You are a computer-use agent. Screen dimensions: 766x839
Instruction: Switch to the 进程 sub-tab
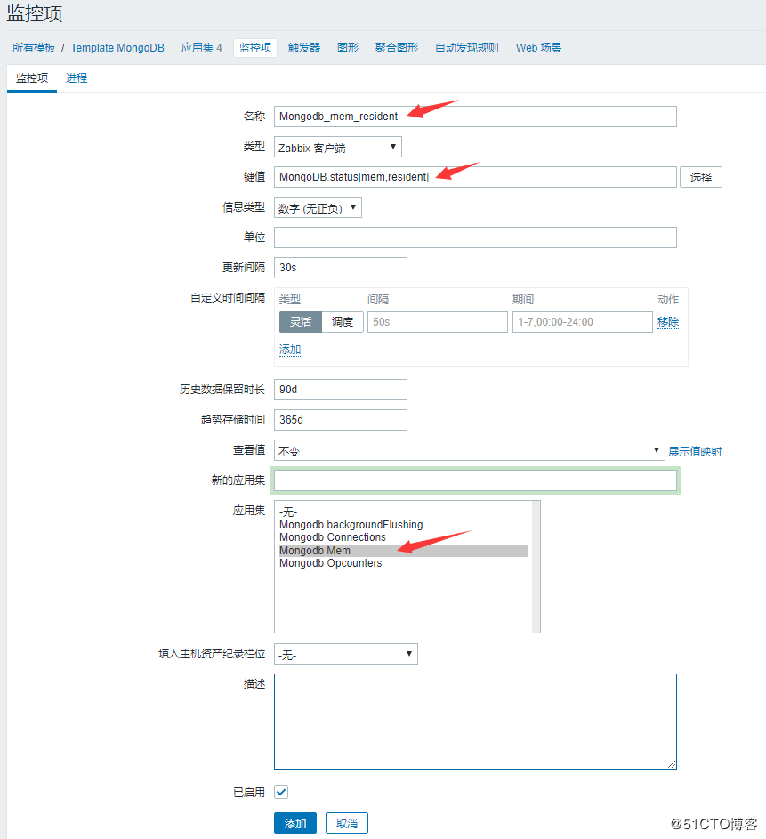[x=77, y=78]
